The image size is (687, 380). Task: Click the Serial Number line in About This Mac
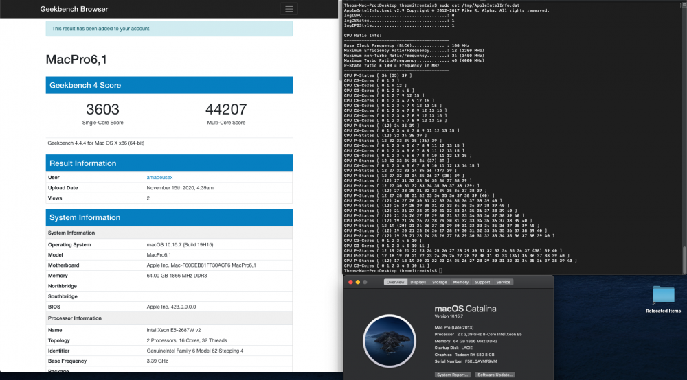[466, 361]
